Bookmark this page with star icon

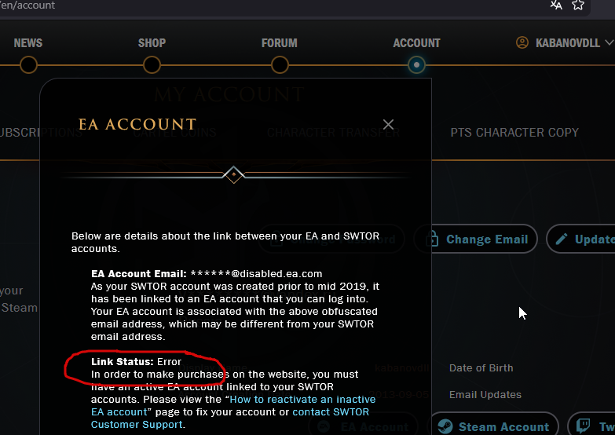578,5
